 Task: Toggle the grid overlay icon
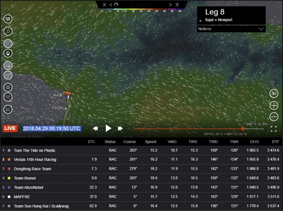8,88
